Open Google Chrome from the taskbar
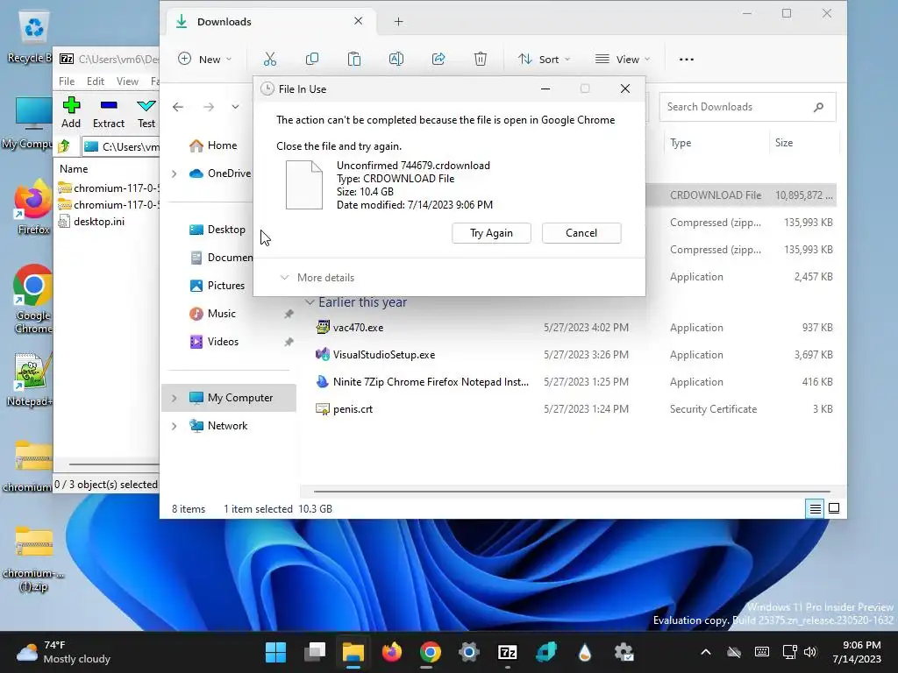Image resolution: width=898 pixels, height=673 pixels. [x=430, y=652]
